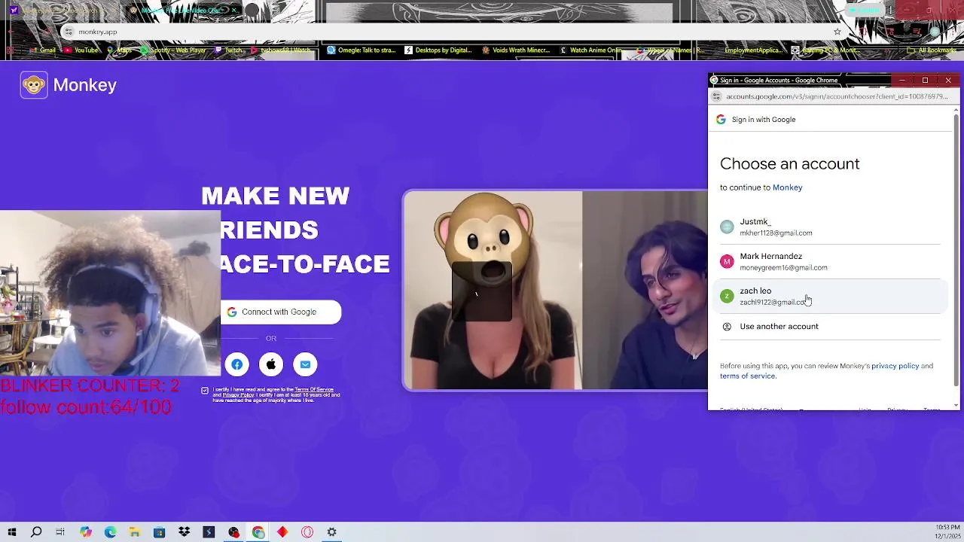Close the active Monkey browser tab
This screenshot has width=964, height=542.
pyautogui.click(x=234, y=11)
